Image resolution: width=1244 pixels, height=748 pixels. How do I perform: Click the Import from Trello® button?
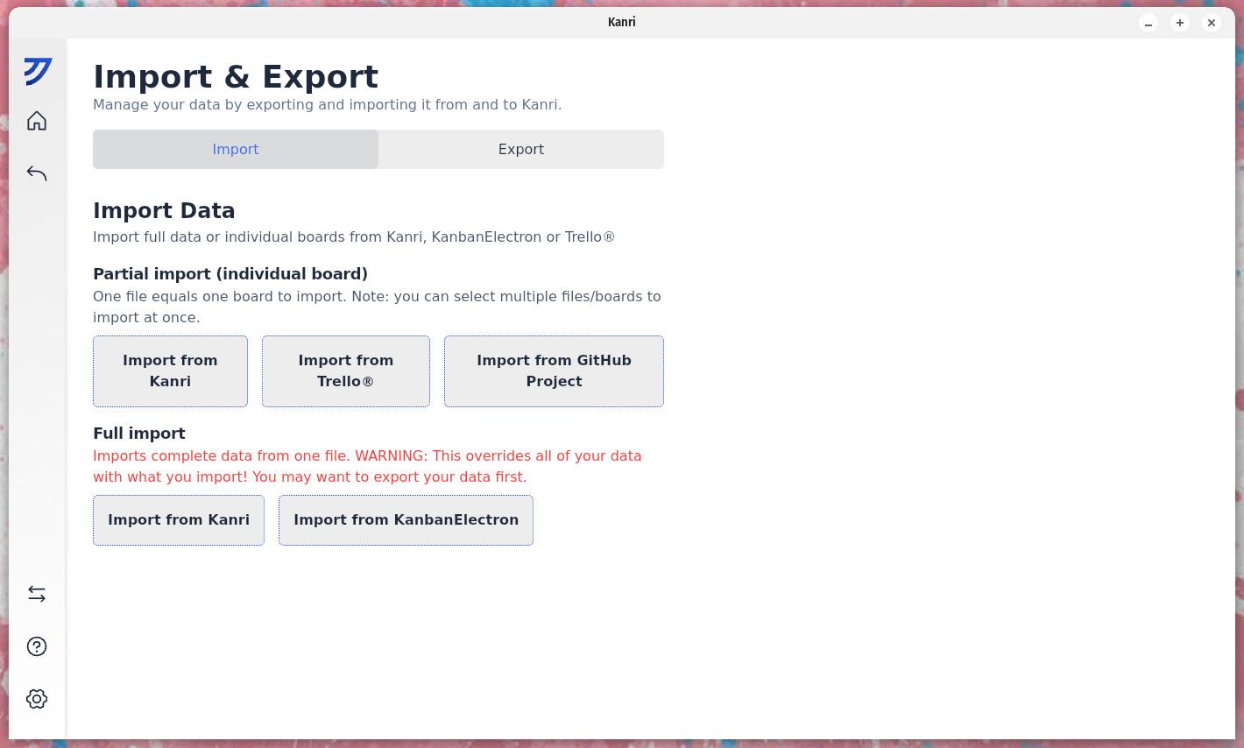(346, 371)
